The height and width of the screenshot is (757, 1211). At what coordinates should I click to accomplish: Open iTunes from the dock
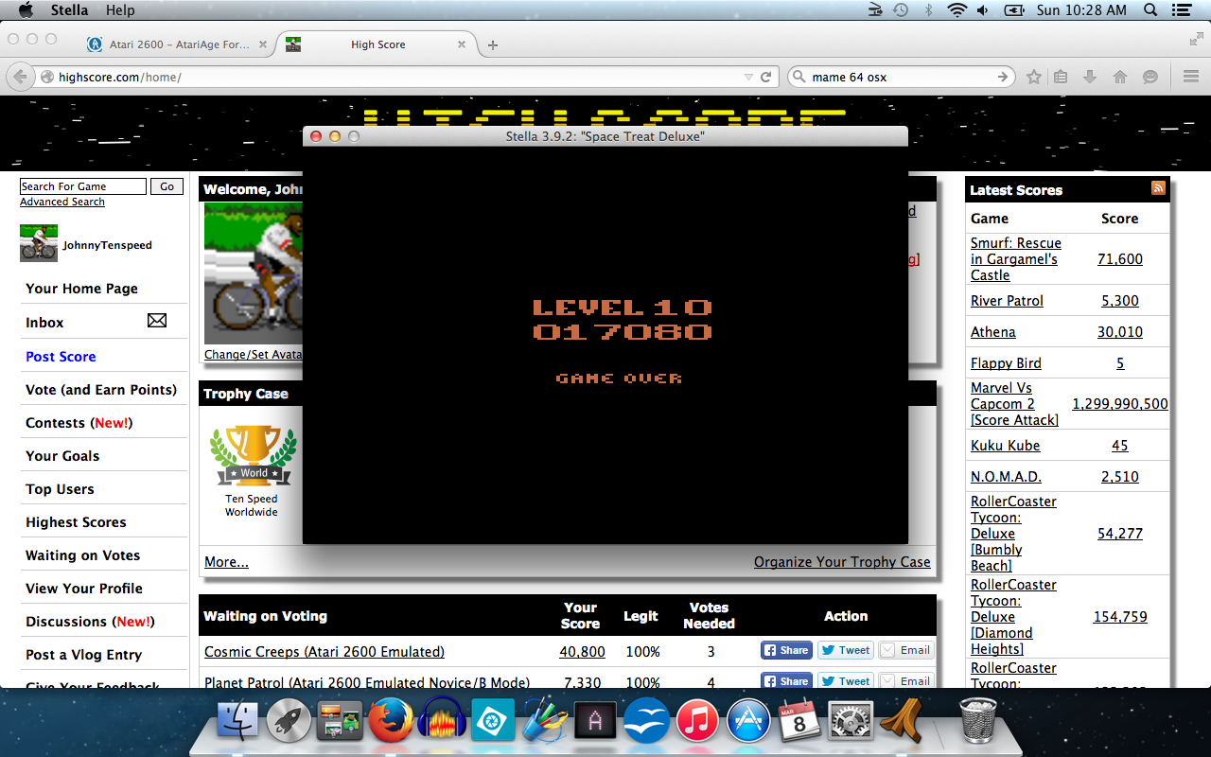point(698,724)
